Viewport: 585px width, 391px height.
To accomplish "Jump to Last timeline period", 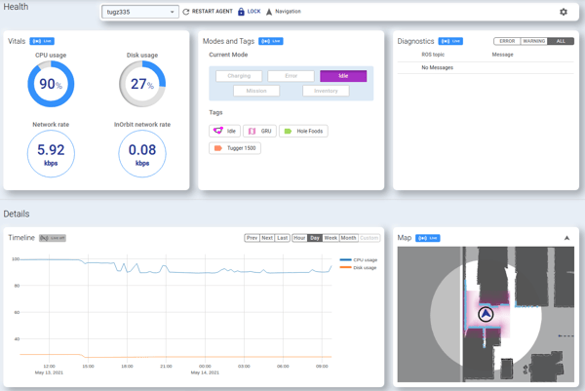I will (283, 238).
